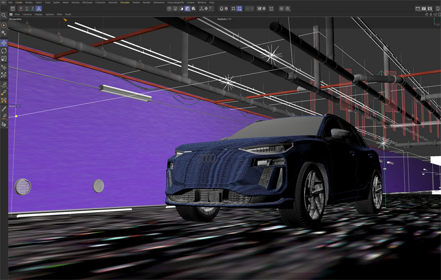Screen dimensions: 441x280
Task: Open edit render settings icon
Action: (430, 9)
